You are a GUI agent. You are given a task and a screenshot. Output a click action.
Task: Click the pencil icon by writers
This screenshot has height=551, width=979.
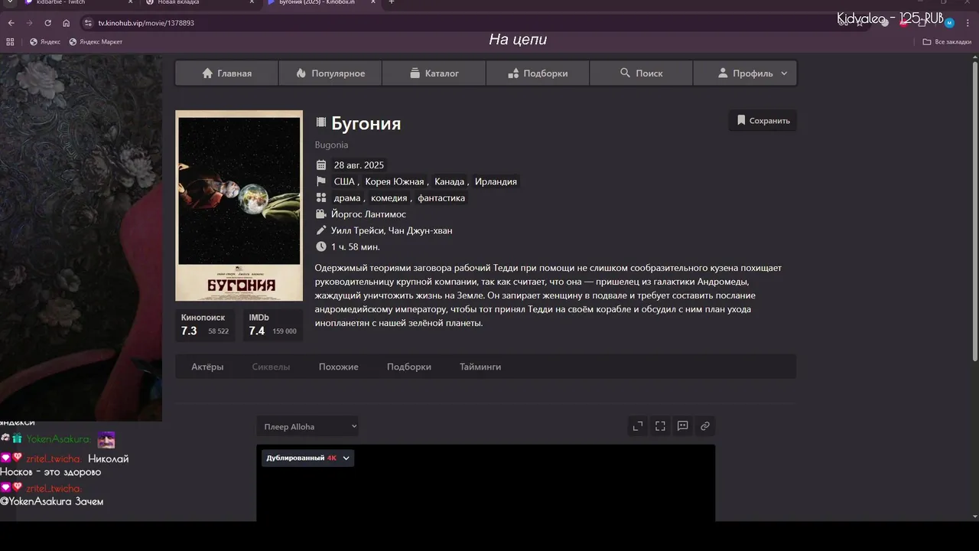321,230
